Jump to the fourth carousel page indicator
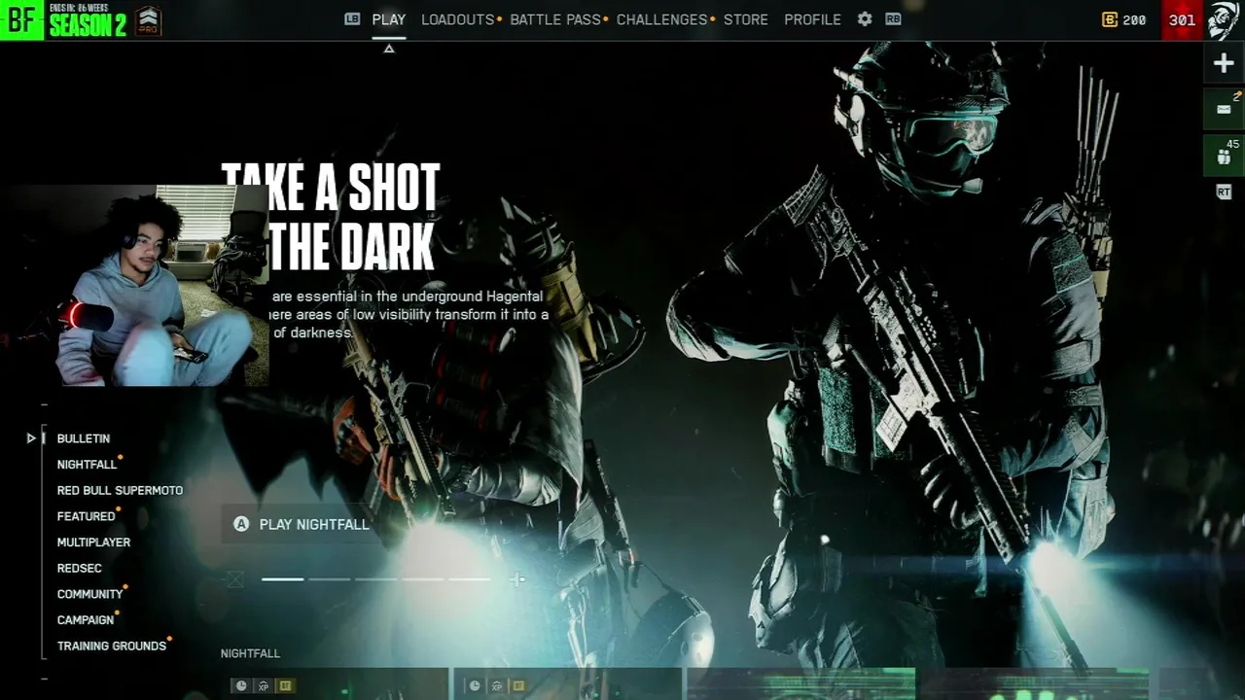Screen dimensions: 1245x700 point(423,579)
